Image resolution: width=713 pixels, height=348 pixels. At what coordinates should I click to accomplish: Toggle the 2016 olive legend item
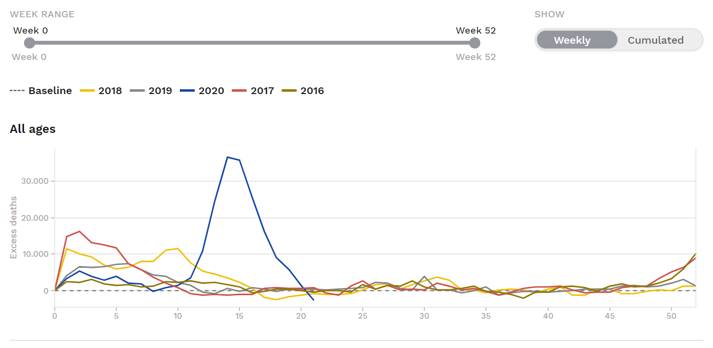(303, 91)
